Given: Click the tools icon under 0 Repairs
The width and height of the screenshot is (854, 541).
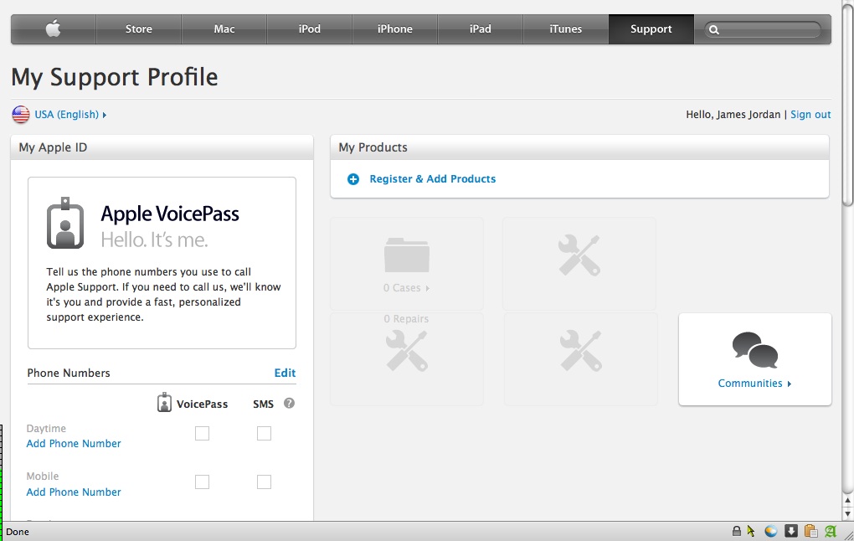Looking at the screenshot, I should [x=407, y=352].
